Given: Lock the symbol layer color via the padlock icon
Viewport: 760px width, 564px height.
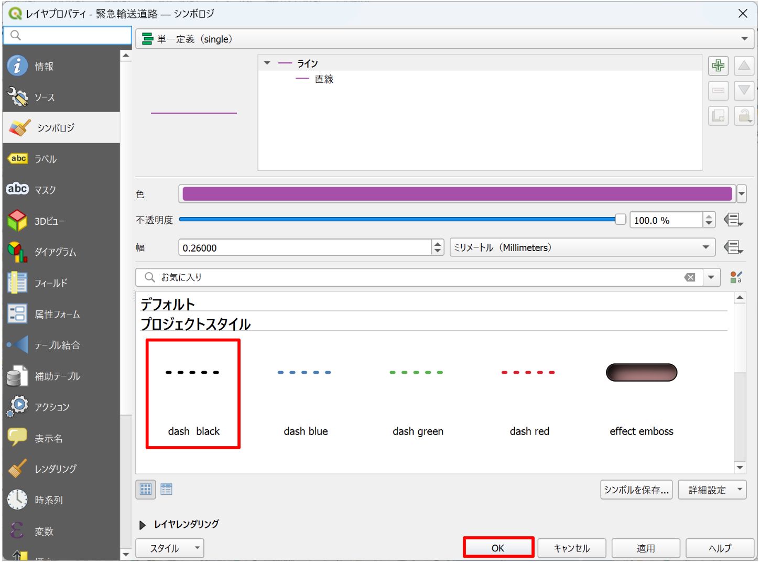Looking at the screenshot, I should pyautogui.click(x=744, y=116).
